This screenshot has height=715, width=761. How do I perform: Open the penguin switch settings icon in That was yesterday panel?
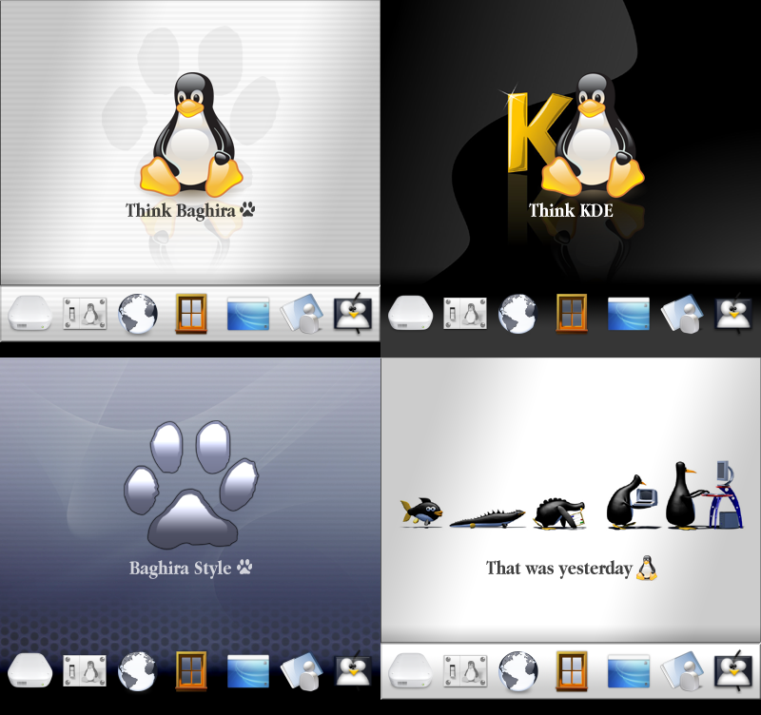coord(465,671)
